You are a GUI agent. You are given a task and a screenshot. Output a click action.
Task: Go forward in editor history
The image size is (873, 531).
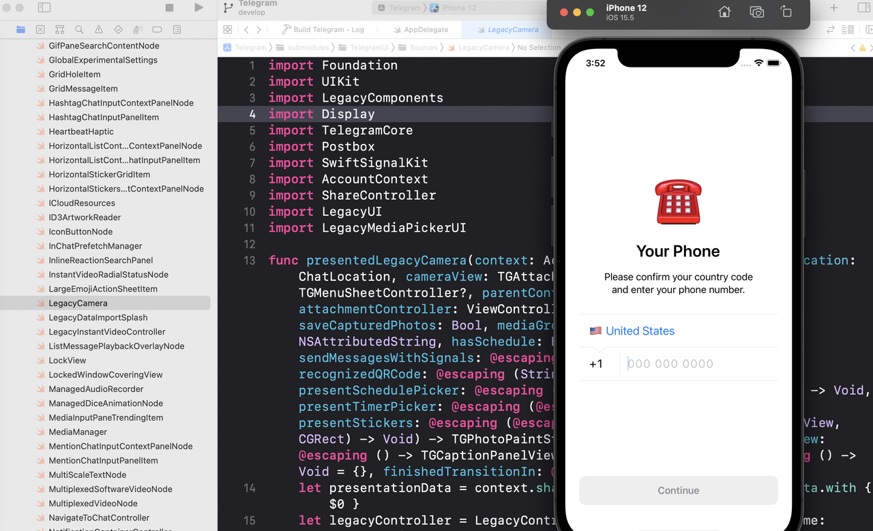[x=258, y=29]
